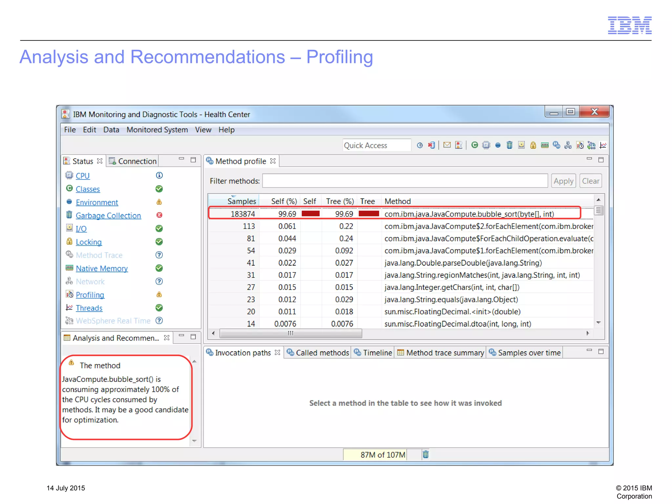Click the Classes green check indicator
The height and width of the screenshot is (504, 672).
[159, 189]
